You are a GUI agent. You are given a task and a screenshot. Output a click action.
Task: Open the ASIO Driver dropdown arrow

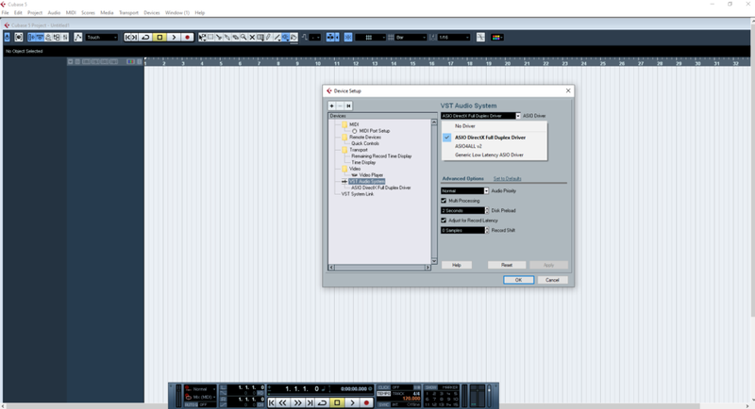[518, 116]
